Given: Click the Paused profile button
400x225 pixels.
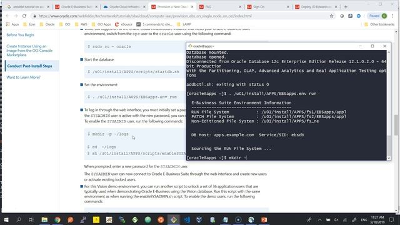Looking at the screenshot, I should click(377, 16).
